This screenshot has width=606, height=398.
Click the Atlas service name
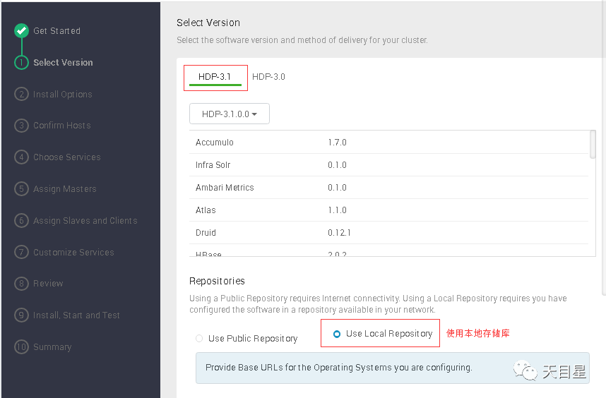pos(206,210)
